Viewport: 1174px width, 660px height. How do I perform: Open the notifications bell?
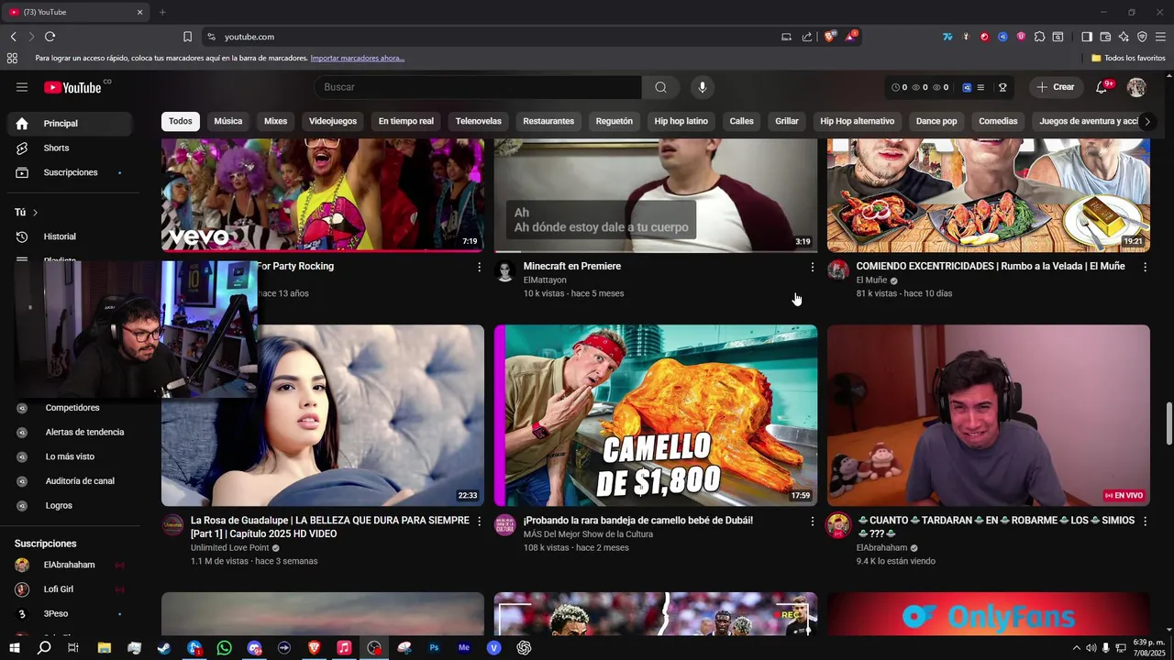[x=1102, y=87]
